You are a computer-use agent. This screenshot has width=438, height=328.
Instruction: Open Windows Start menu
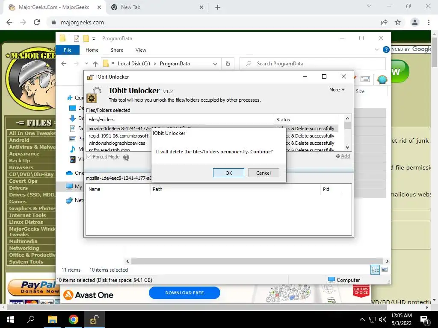pos(10,319)
